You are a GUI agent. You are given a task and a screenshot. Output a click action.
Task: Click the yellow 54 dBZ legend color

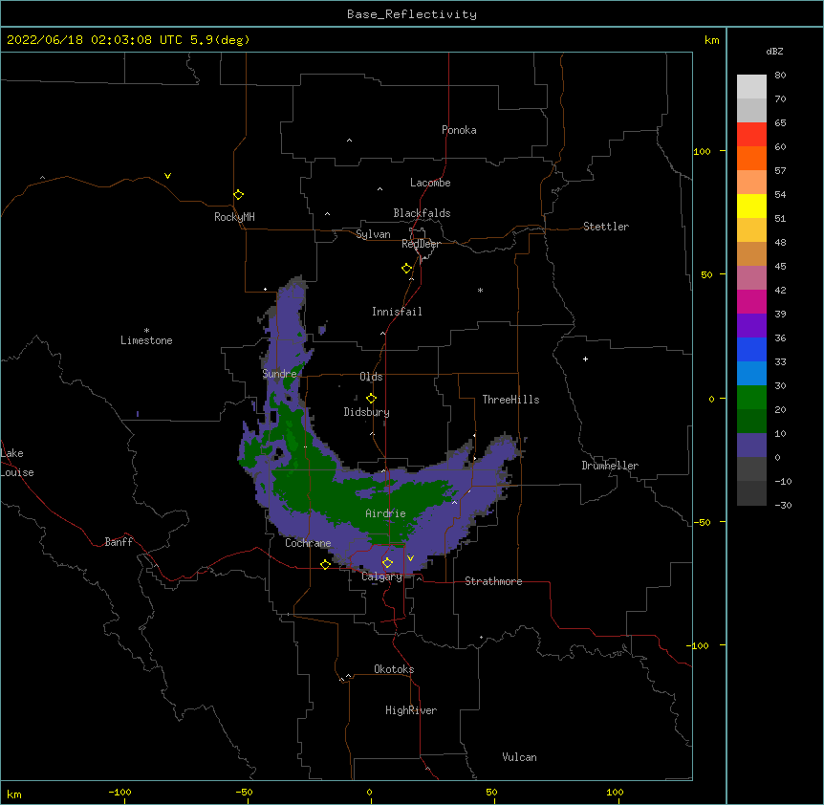coord(751,206)
